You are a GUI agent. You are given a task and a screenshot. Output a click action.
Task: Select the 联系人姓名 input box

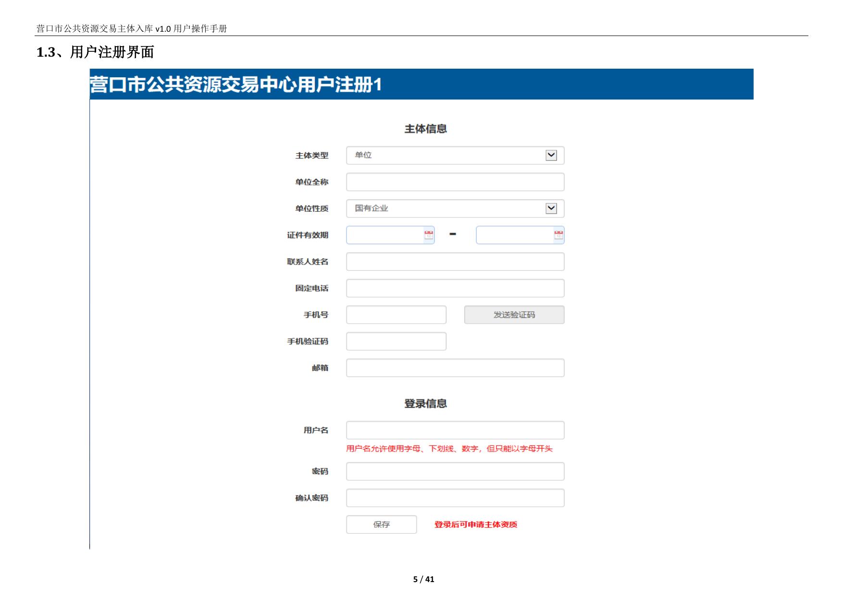[x=455, y=262]
